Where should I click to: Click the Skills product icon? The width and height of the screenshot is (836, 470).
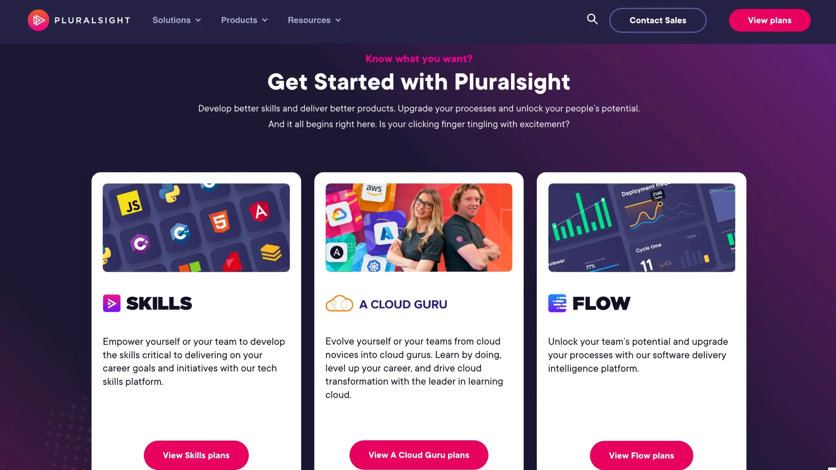click(112, 303)
